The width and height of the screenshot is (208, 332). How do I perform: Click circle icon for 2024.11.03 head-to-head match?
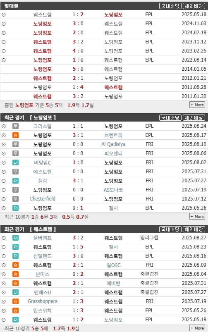coord(4,24)
